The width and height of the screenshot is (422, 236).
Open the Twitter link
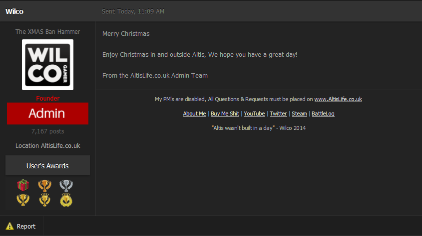[x=278, y=114]
